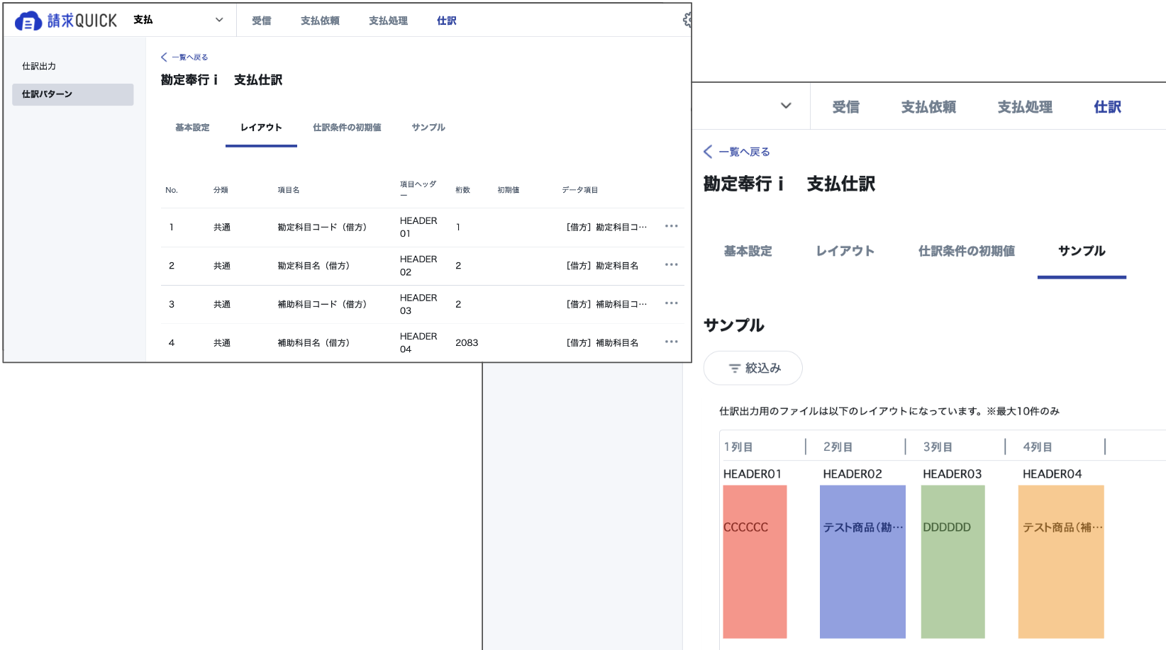Open the 支払処理 menu in the left window
Screen dimensions: 1166x650
pyautogui.click(x=388, y=21)
